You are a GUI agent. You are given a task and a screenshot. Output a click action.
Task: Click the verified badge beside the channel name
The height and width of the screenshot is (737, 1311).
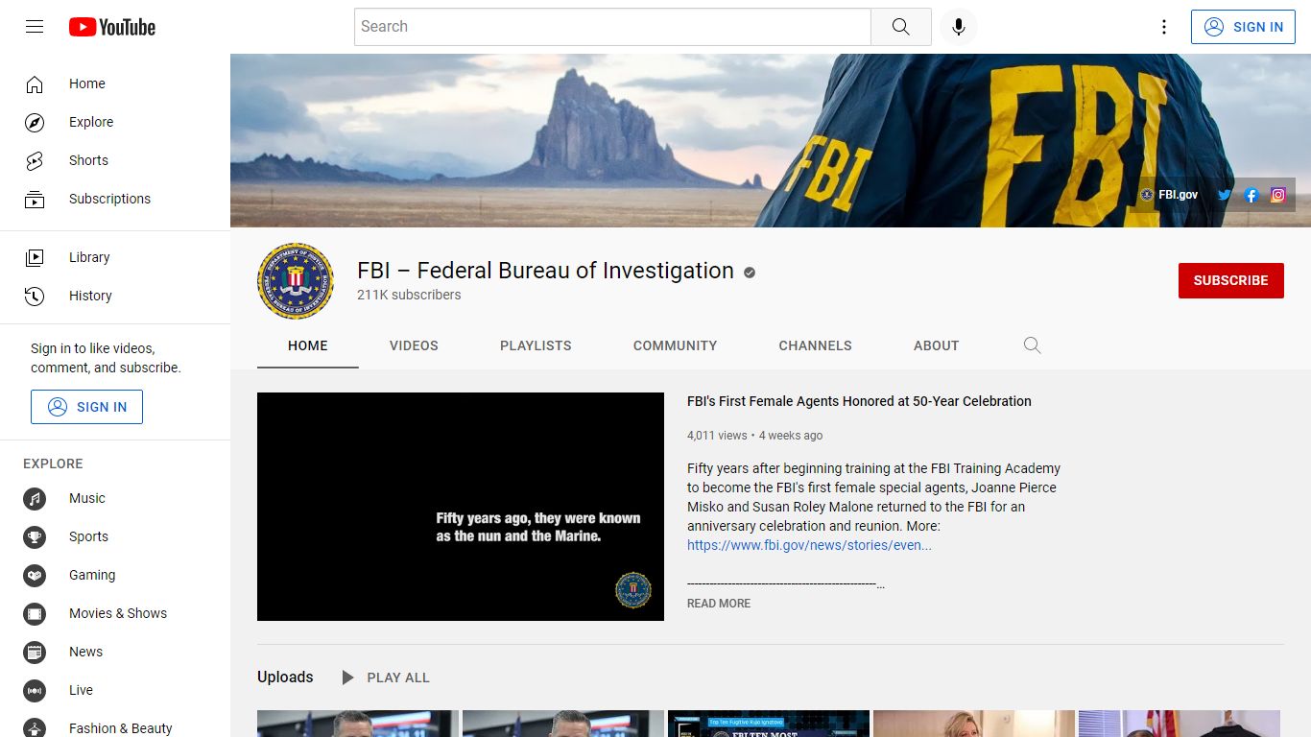pos(750,273)
